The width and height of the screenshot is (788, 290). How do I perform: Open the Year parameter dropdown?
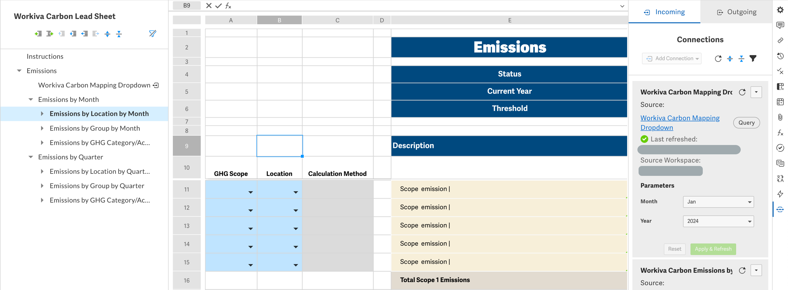pos(718,221)
